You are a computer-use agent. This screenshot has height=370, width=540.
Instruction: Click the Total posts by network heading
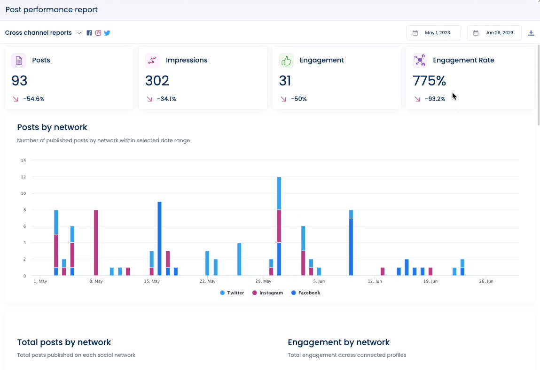point(63,342)
